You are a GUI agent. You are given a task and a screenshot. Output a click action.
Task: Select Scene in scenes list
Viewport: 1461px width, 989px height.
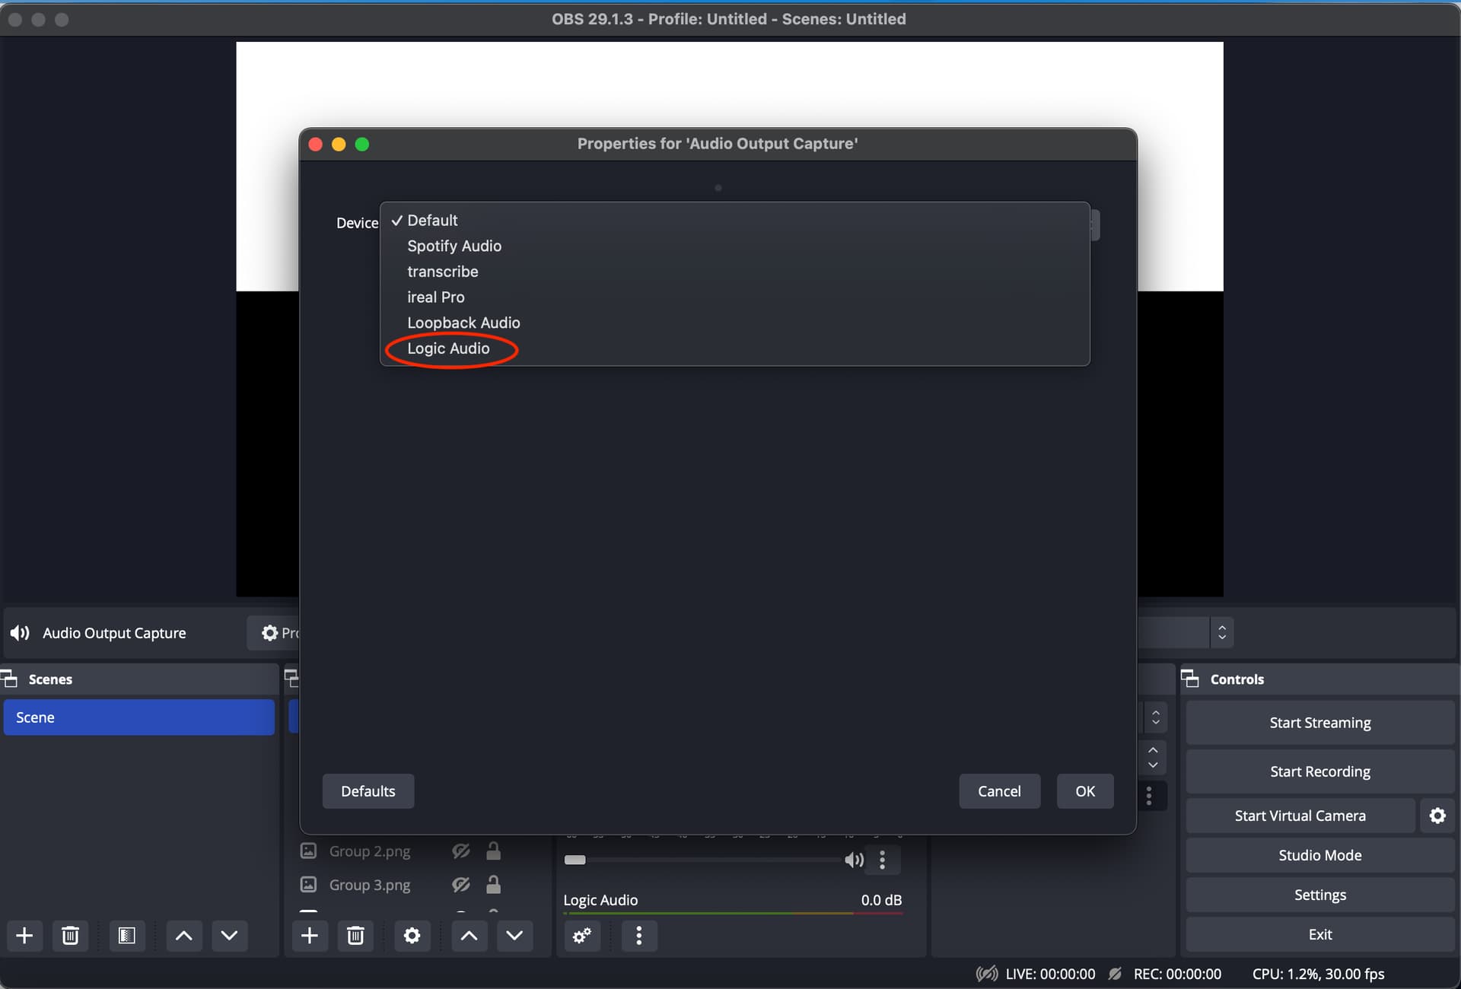click(x=138, y=717)
